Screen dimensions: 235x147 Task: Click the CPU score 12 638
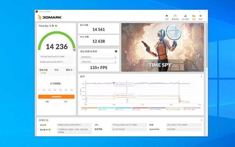pyautogui.click(x=99, y=41)
